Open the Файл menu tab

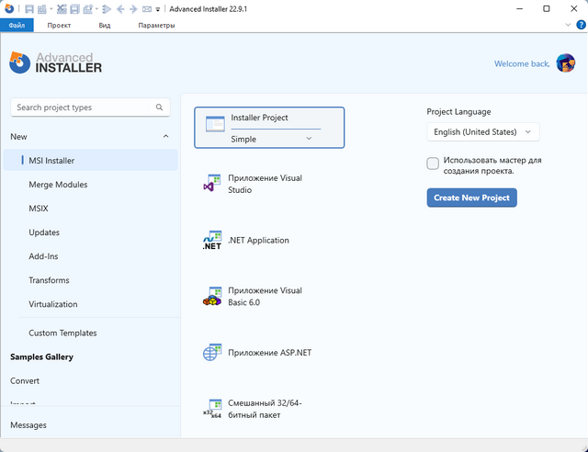17,25
